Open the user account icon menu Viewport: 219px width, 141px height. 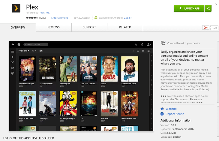[x=149, y=44]
